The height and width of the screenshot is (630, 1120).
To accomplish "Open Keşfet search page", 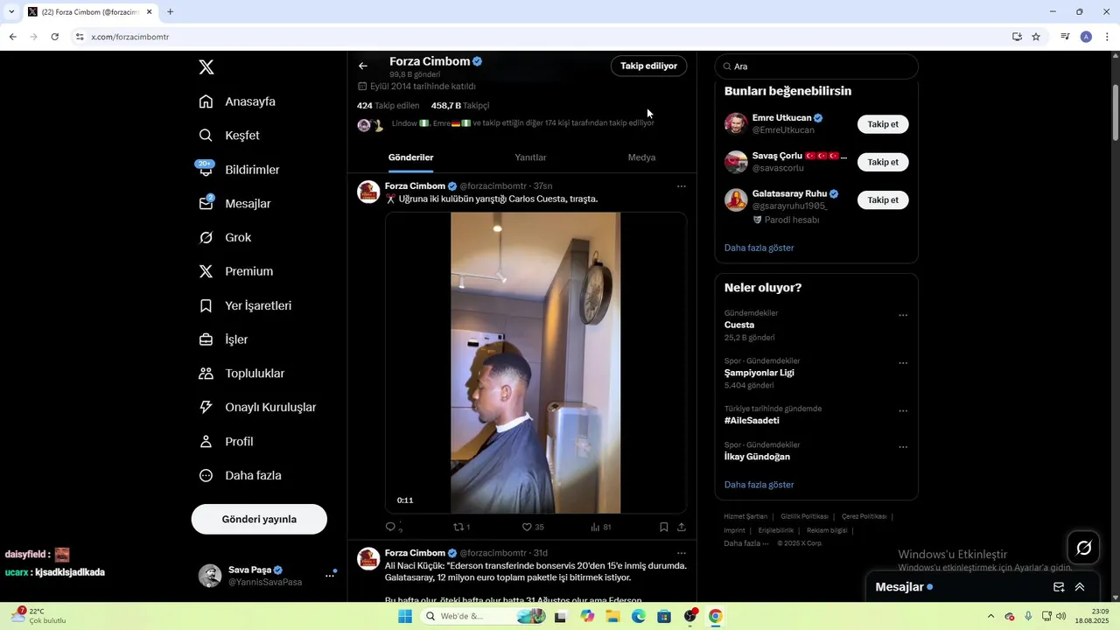I will point(229,136).
